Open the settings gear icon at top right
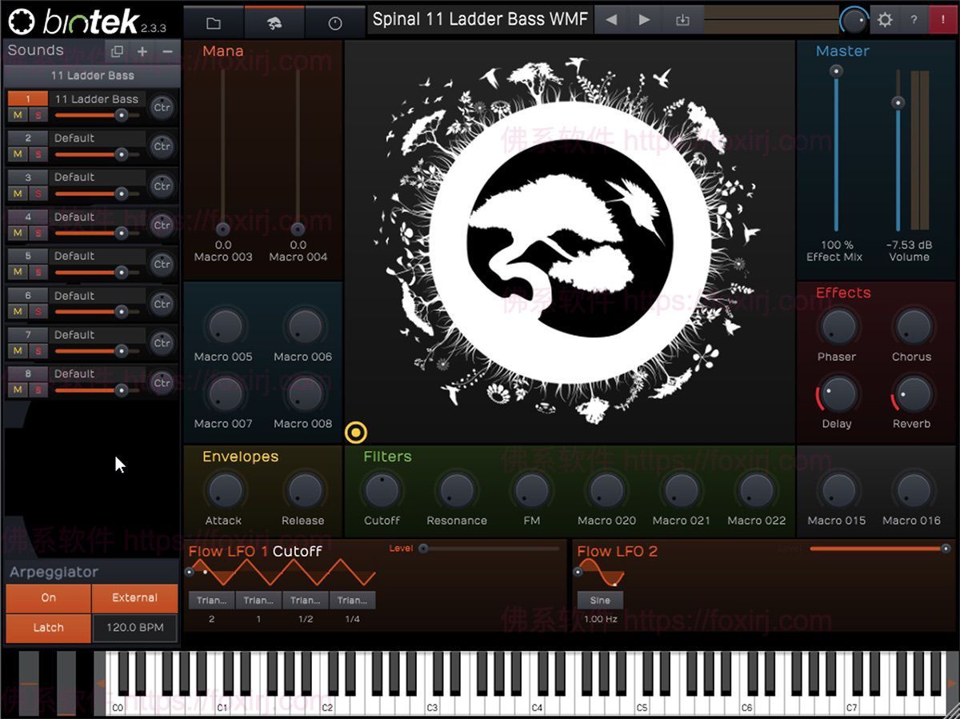The image size is (960, 719). point(885,19)
